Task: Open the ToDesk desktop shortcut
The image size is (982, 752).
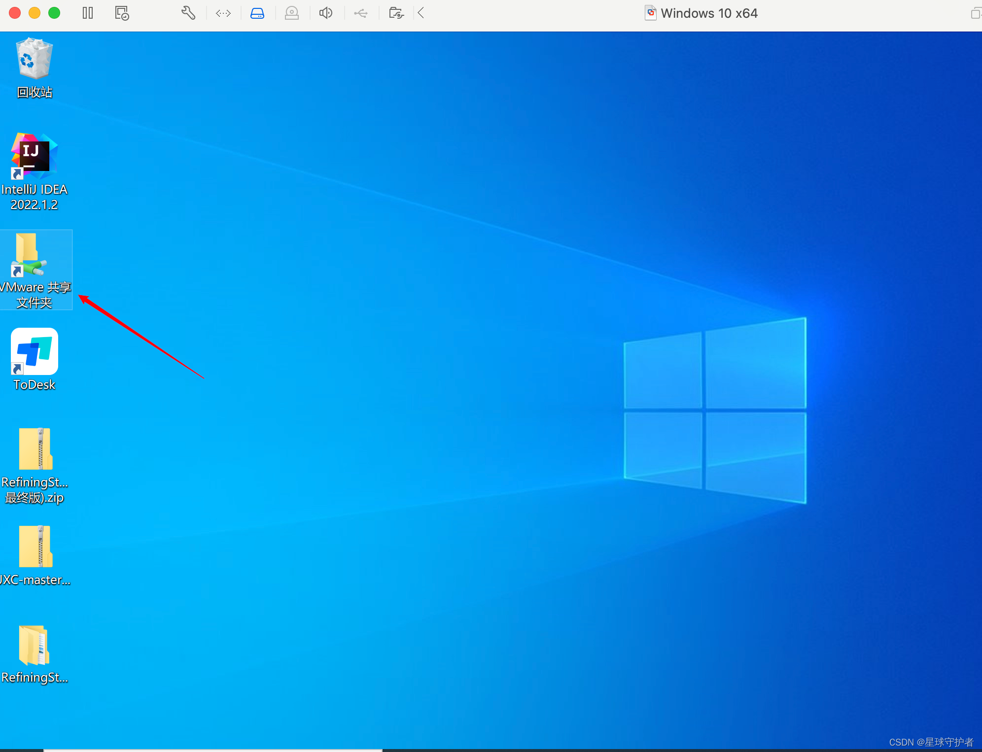Action: click(35, 360)
